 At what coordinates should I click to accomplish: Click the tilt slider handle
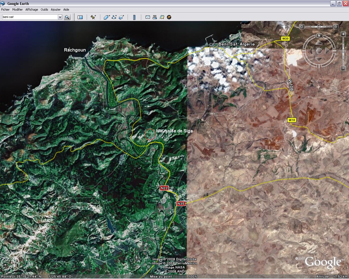pos(319,27)
